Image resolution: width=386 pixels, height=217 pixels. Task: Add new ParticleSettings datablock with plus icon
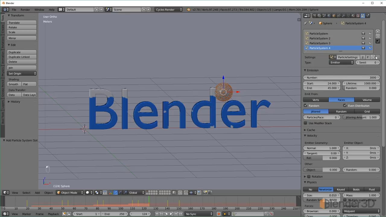click(x=373, y=57)
